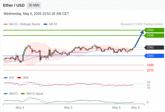Viewport: 165px width, 112px height.
Task: Click the 30 MIN timeframe badge
Action: pos(34,5)
